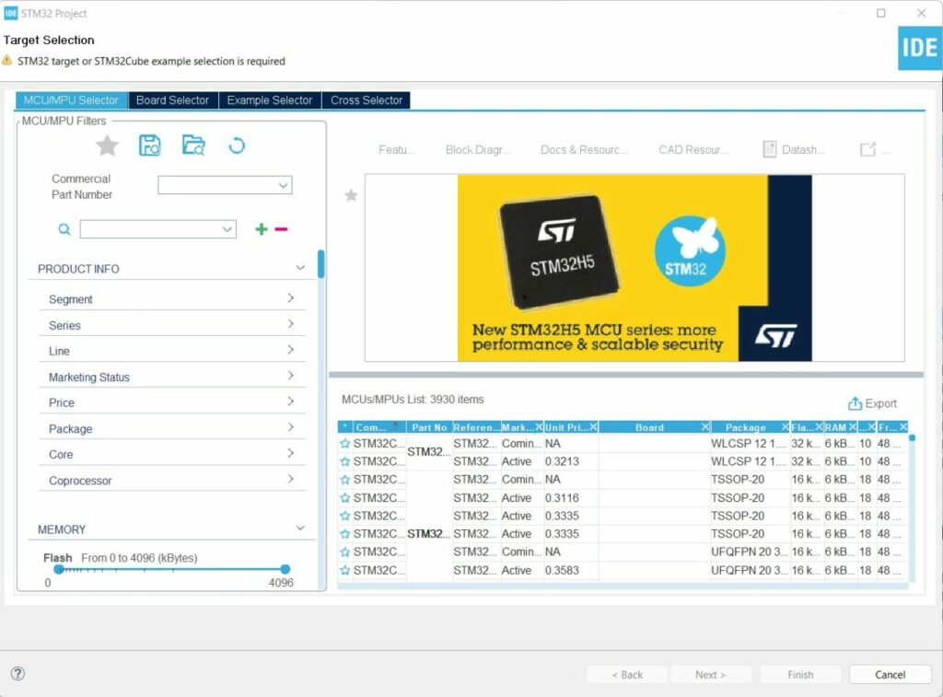Click the Flash slider's right handle
Viewport: 943px width, 697px height.
click(x=285, y=569)
